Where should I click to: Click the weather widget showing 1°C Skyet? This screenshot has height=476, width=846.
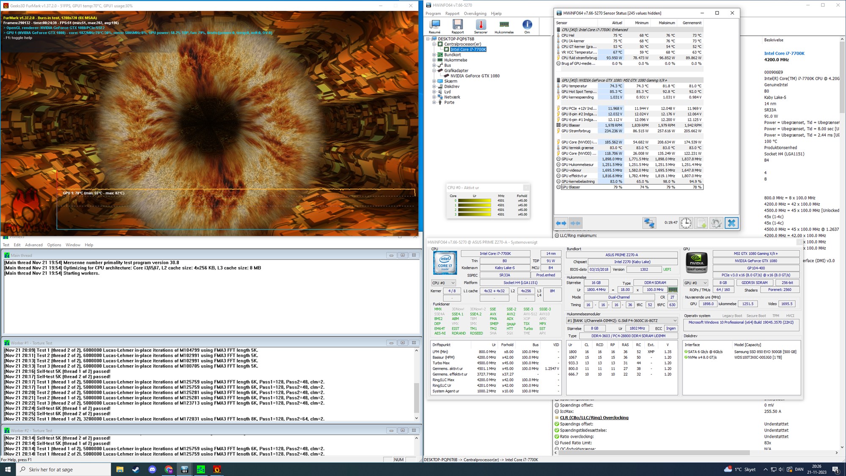(x=740, y=469)
